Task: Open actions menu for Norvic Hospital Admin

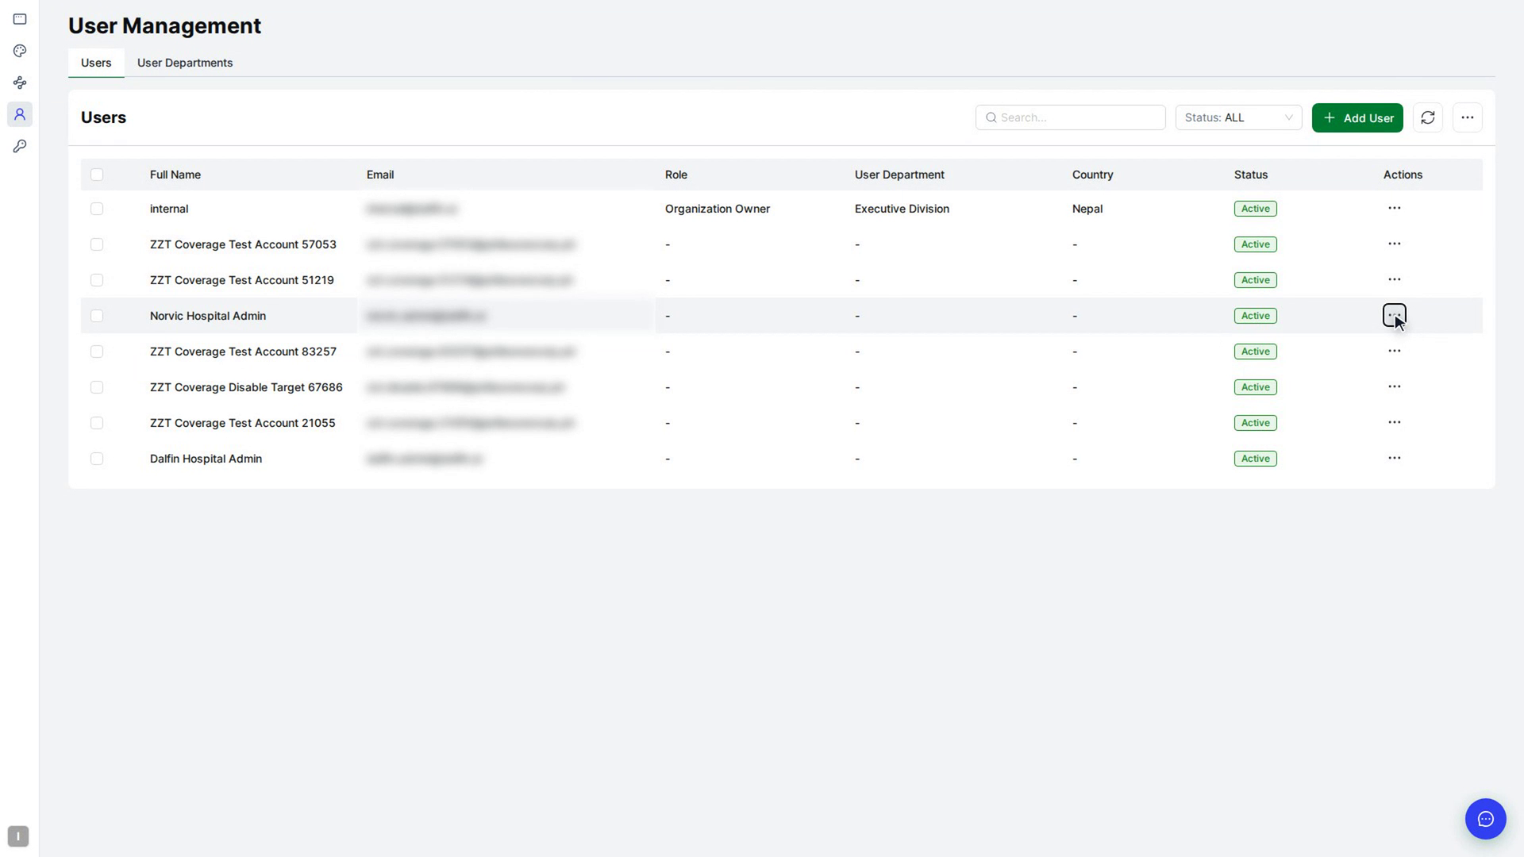Action: point(1394,315)
